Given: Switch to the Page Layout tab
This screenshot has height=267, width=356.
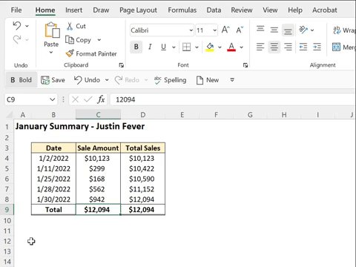Looking at the screenshot, I should coord(138,10).
